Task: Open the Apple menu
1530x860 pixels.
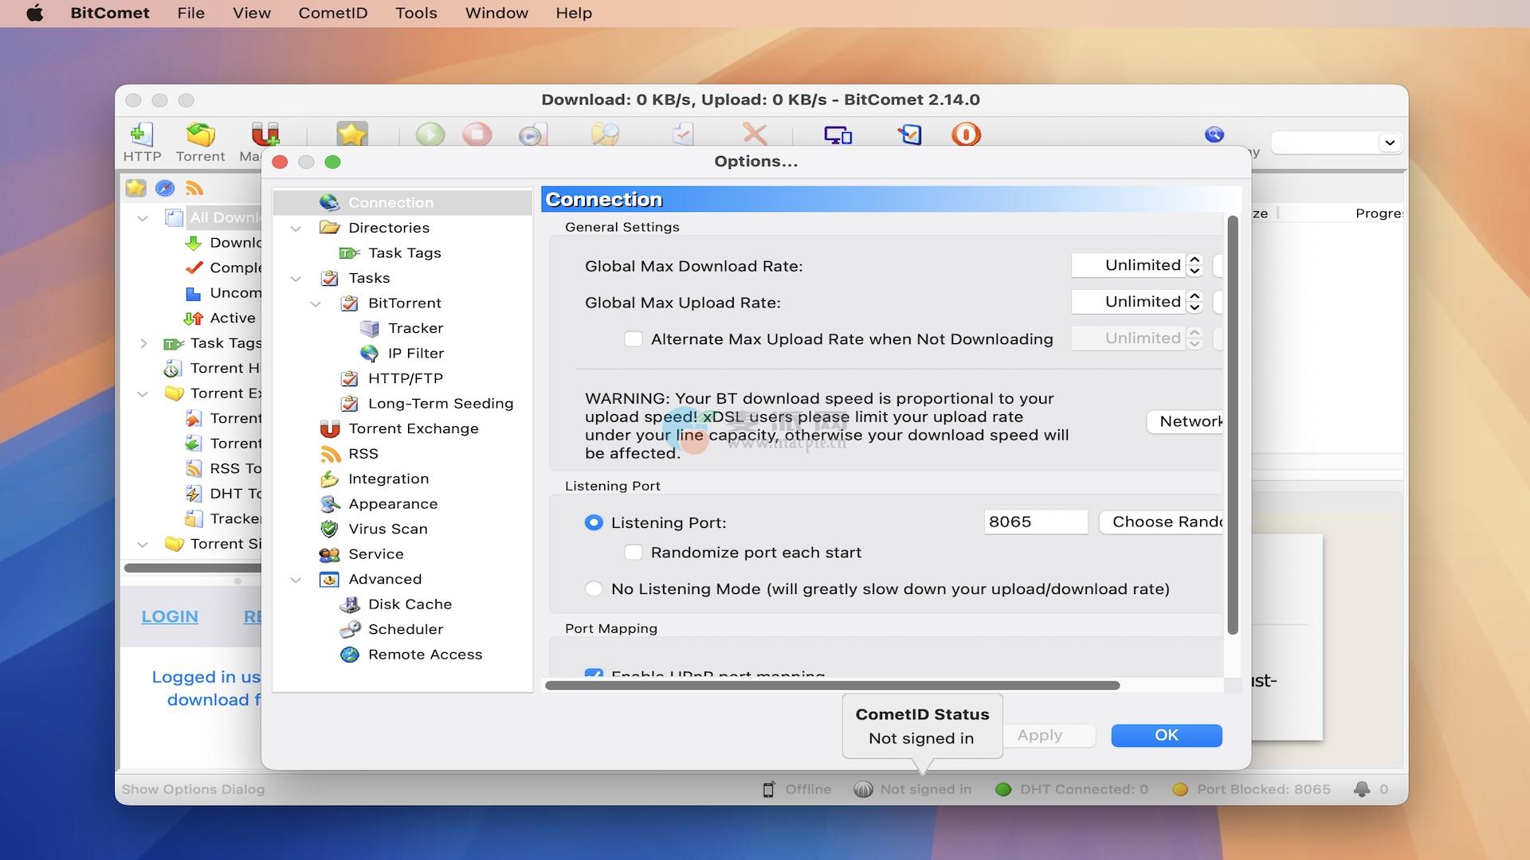Action: [x=35, y=13]
